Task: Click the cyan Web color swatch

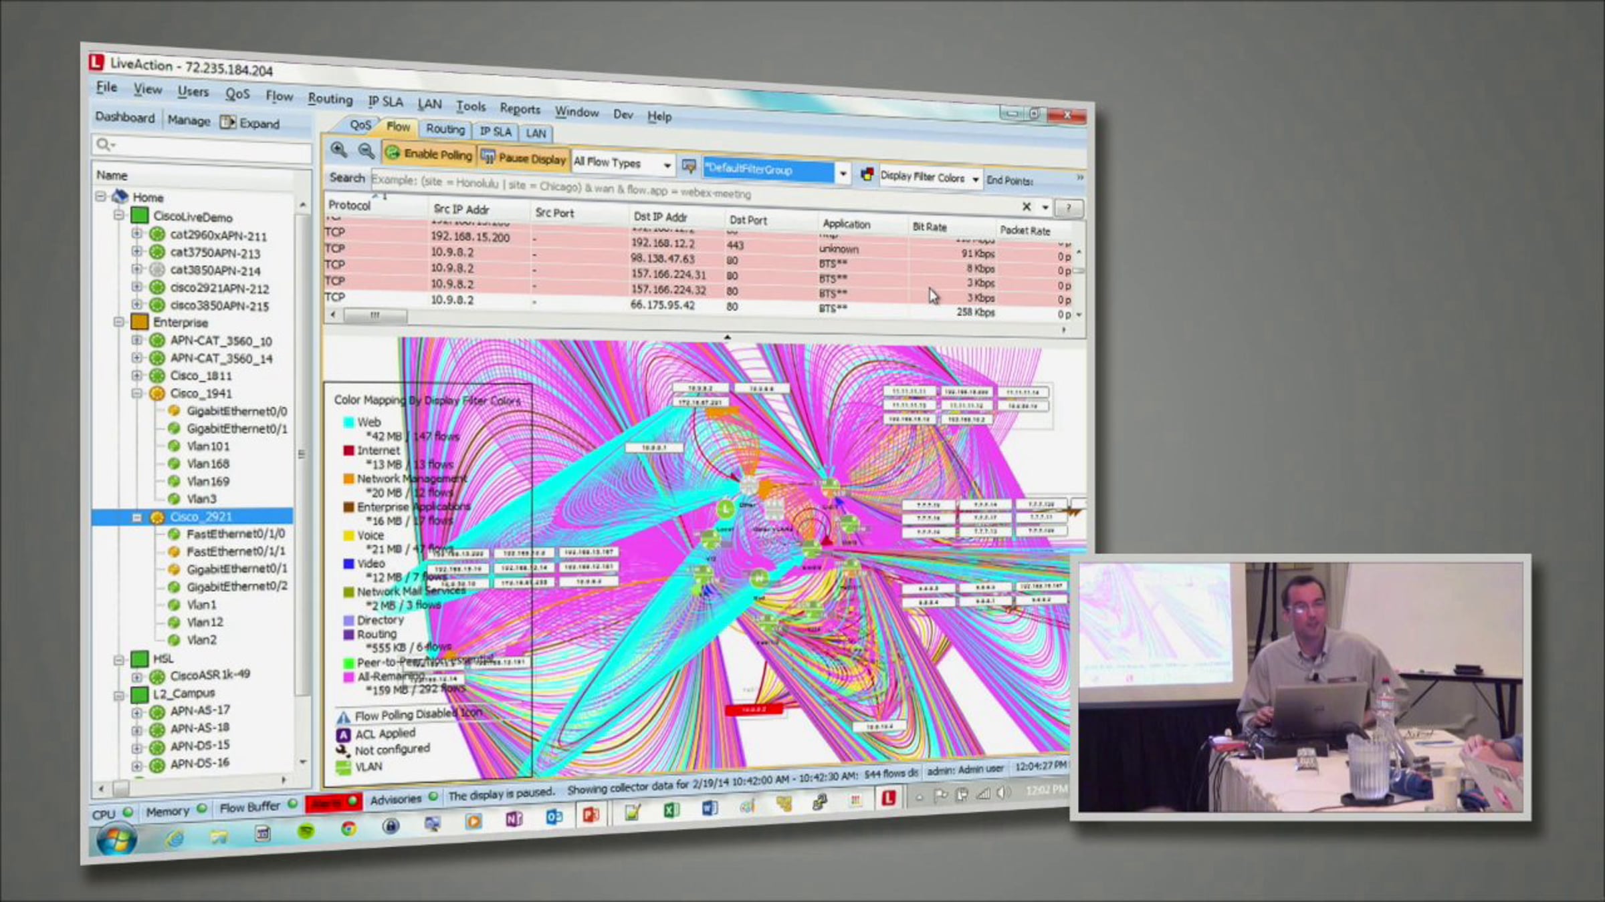Action: click(348, 422)
